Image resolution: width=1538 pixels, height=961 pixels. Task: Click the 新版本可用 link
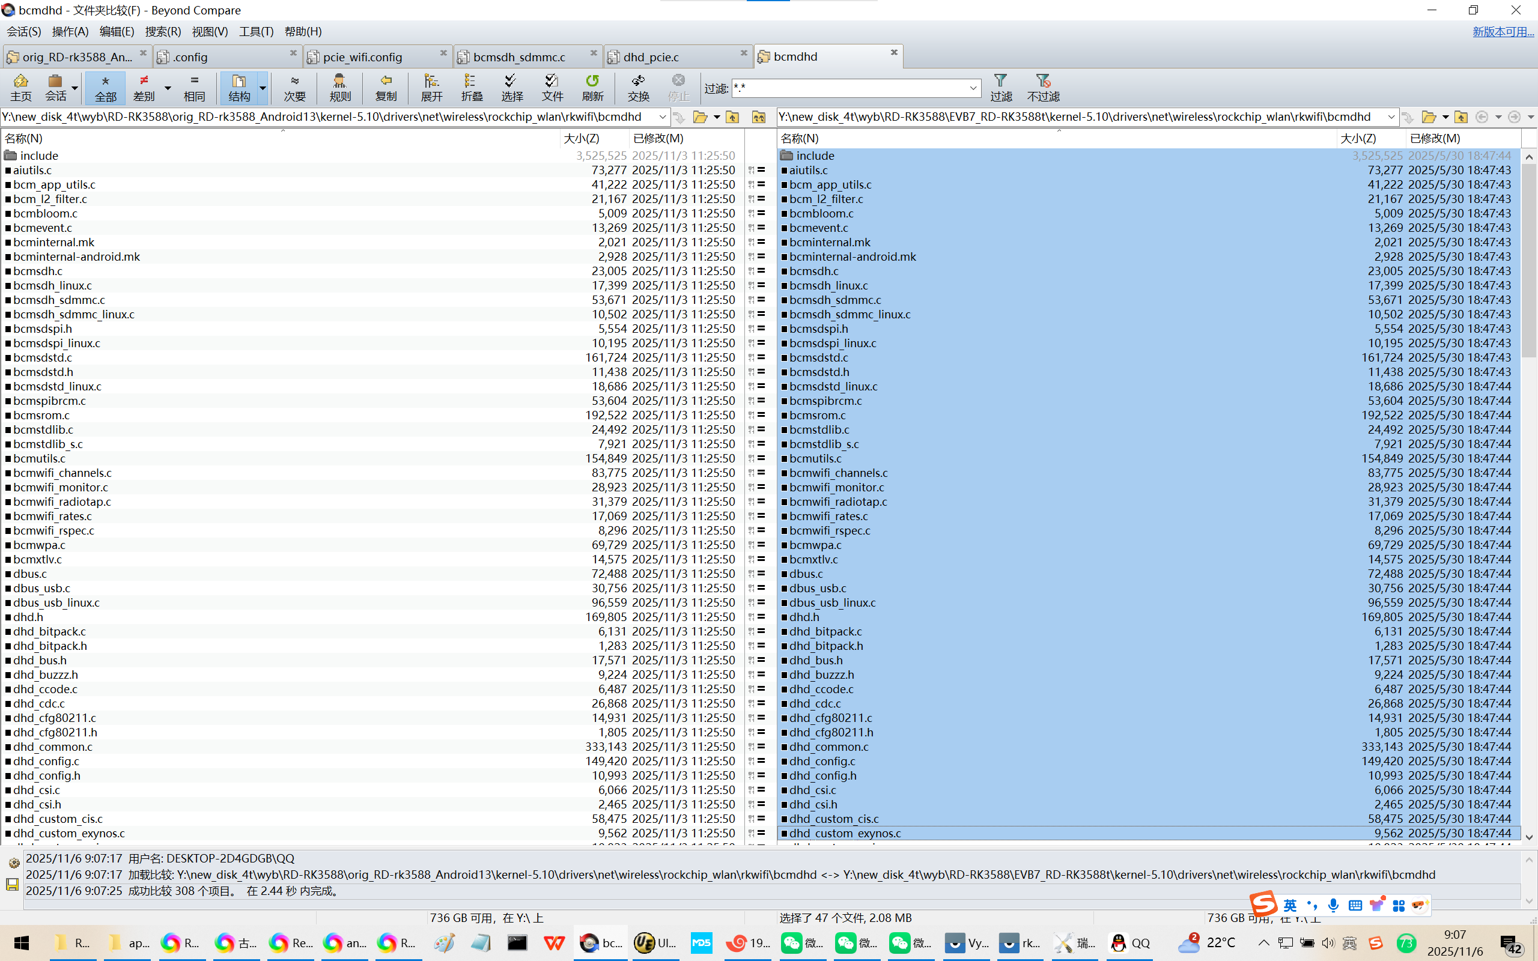[x=1503, y=31]
